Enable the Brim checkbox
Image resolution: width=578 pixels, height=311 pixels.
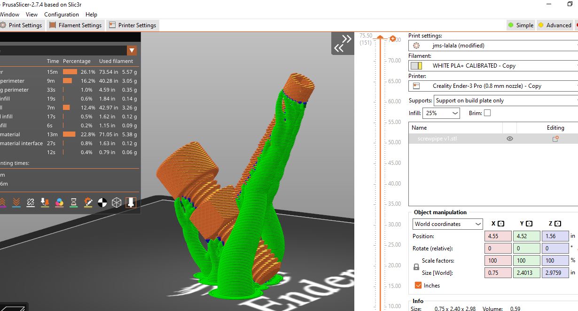pos(487,113)
